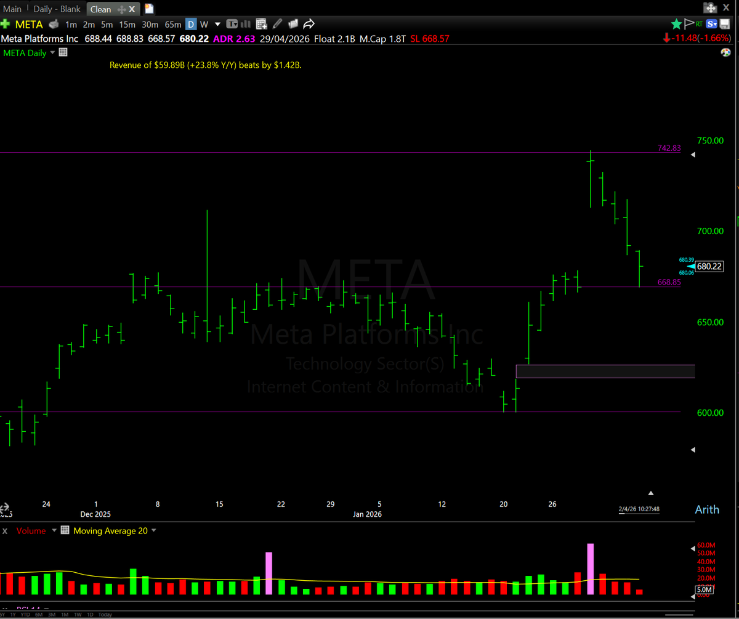The width and height of the screenshot is (739, 619).
Task: Click the META ticker symbol
Action: [x=29, y=25]
